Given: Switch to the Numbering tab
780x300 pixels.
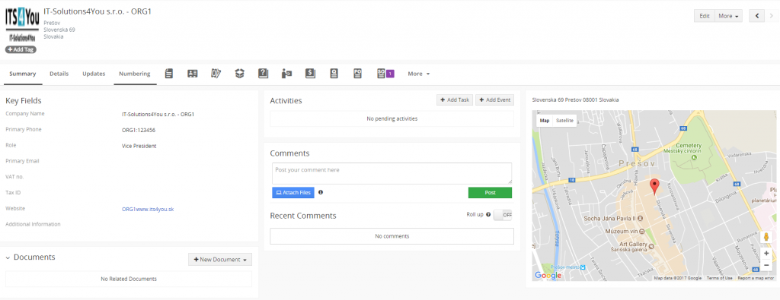Looking at the screenshot, I should (135, 74).
